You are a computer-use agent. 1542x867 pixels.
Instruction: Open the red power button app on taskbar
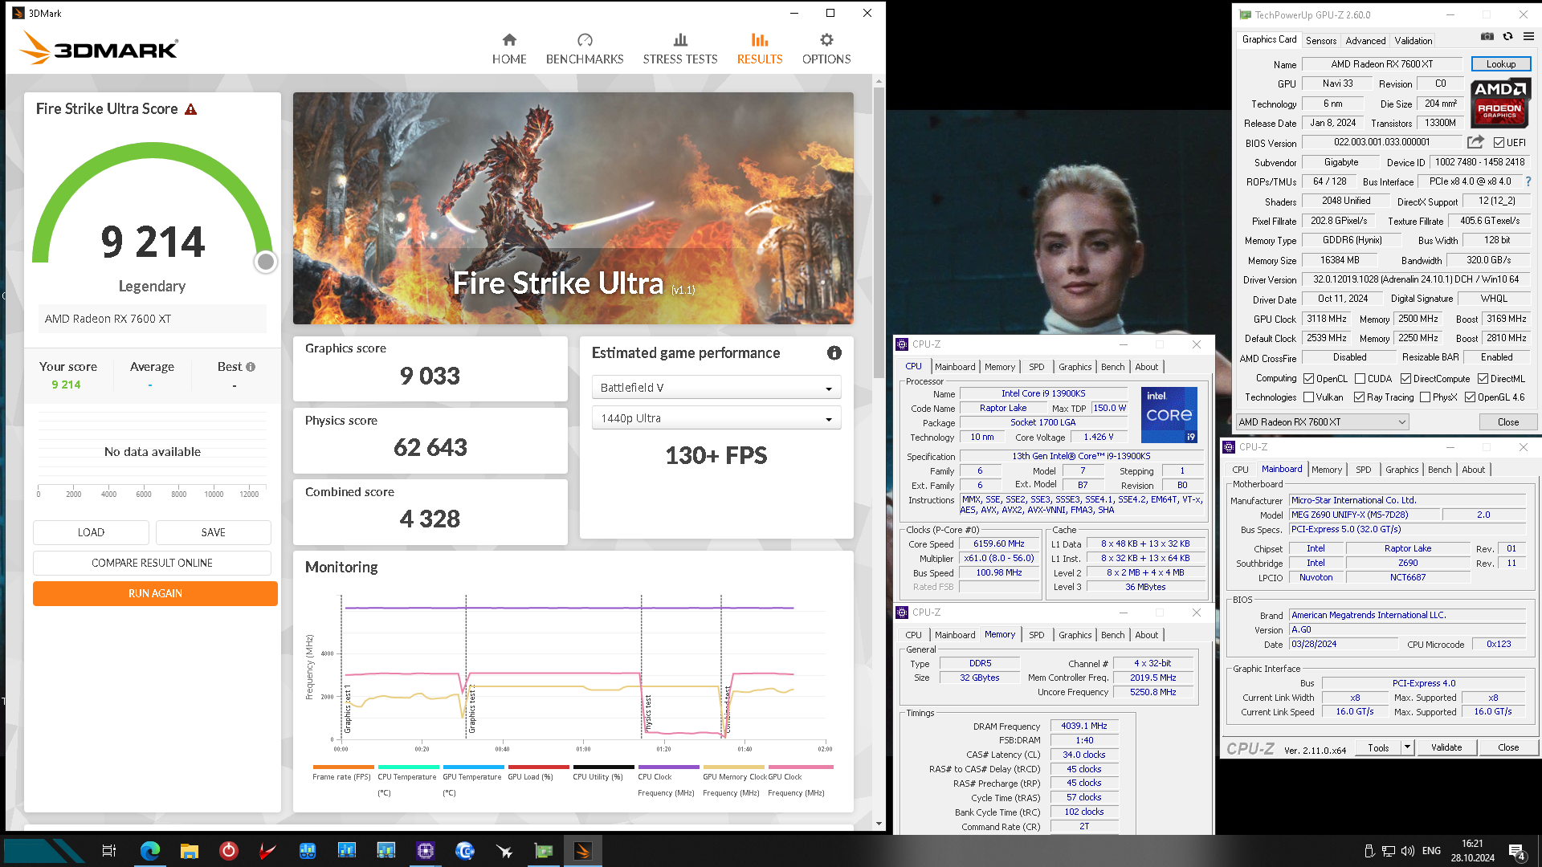tap(229, 851)
